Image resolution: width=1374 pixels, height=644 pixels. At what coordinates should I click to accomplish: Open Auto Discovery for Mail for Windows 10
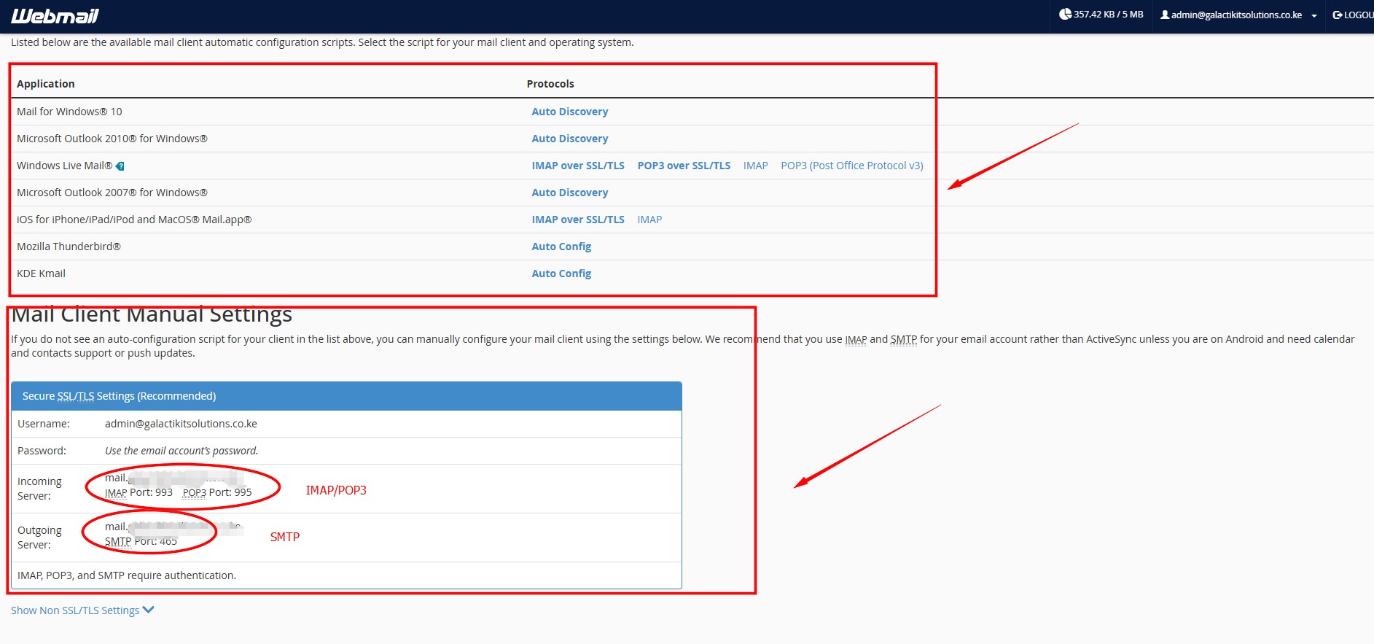tap(569, 112)
